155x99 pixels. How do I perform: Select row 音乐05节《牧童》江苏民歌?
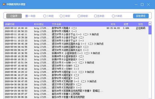pos(76,94)
